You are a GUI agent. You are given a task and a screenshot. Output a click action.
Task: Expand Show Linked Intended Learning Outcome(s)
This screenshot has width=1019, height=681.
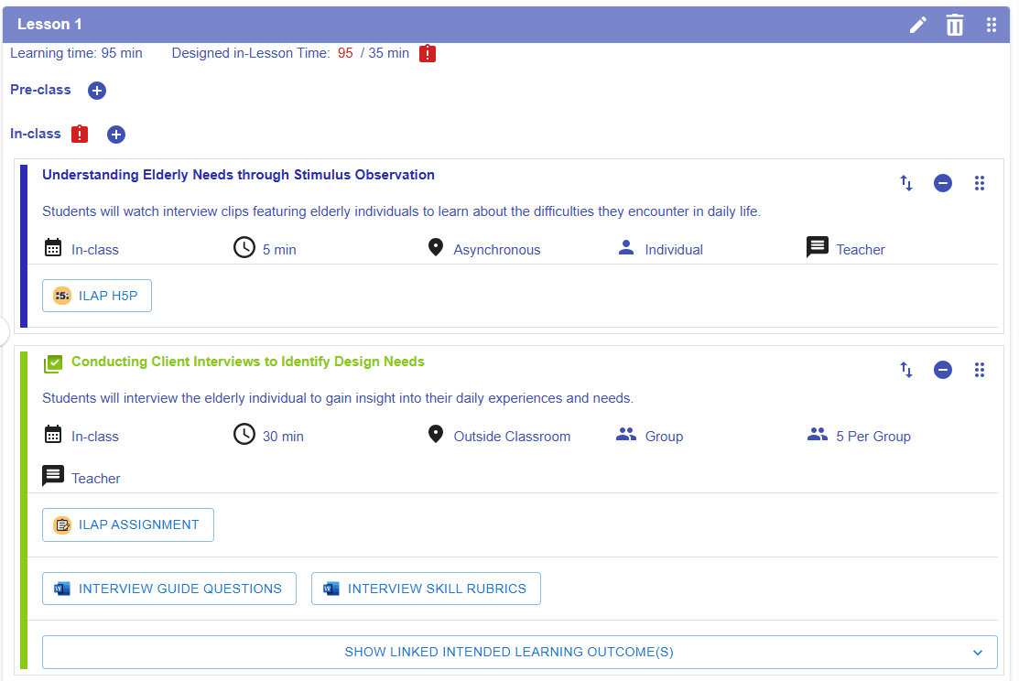tap(509, 653)
